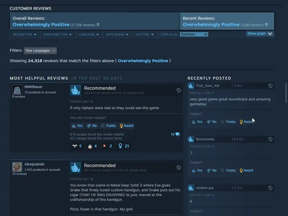Open the Review Type filter dropdown

coord(25,35)
